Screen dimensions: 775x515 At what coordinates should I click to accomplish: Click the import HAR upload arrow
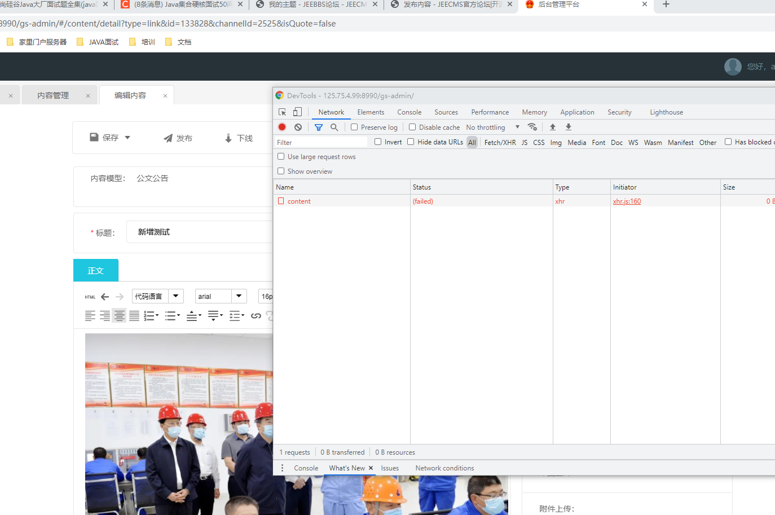tap(553, 127)
